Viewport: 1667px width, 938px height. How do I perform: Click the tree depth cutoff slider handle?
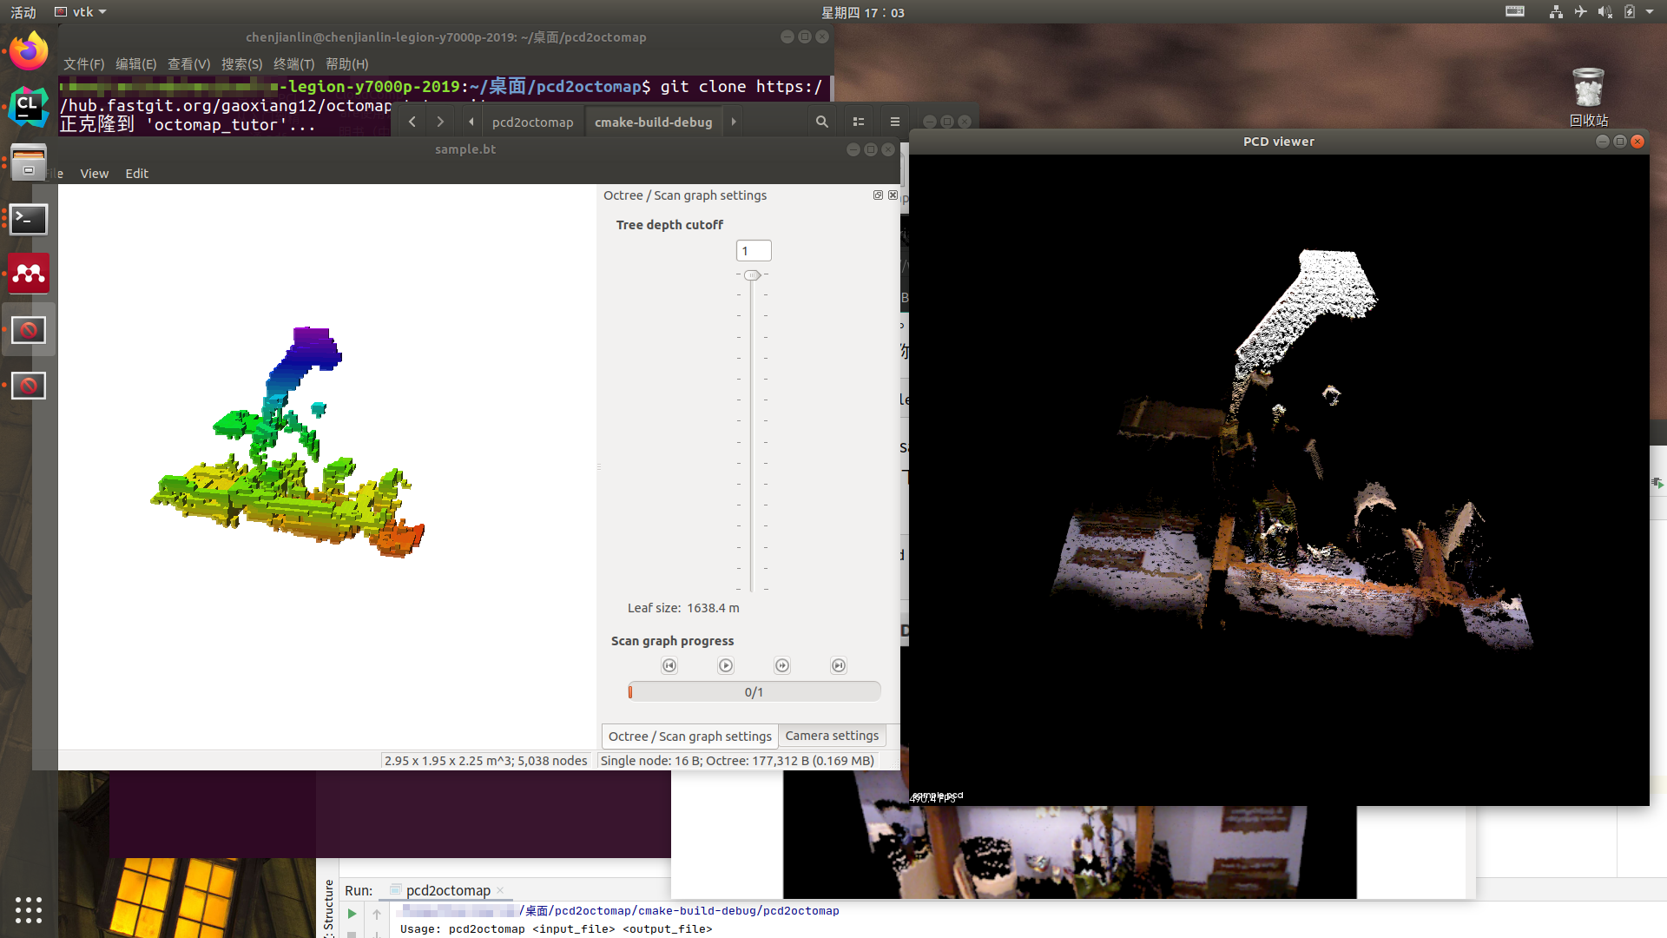[x=753, y=275]
